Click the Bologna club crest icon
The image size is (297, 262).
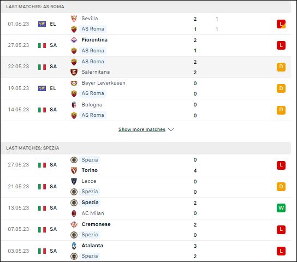[x=74, y=105]
